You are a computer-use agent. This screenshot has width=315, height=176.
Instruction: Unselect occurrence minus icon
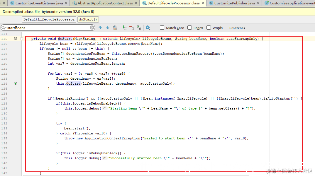[x=132, y=28]
